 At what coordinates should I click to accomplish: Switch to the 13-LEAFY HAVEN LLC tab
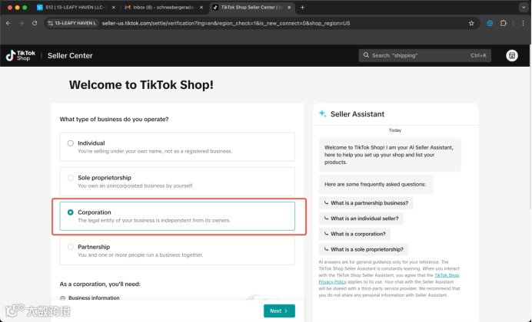[76, 8]
